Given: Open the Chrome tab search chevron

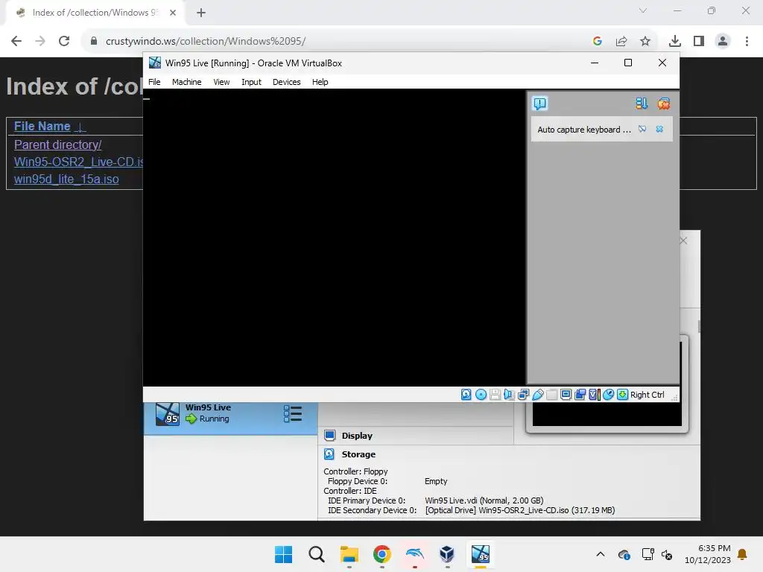Looking at the screenshot, I should point(643,10).
